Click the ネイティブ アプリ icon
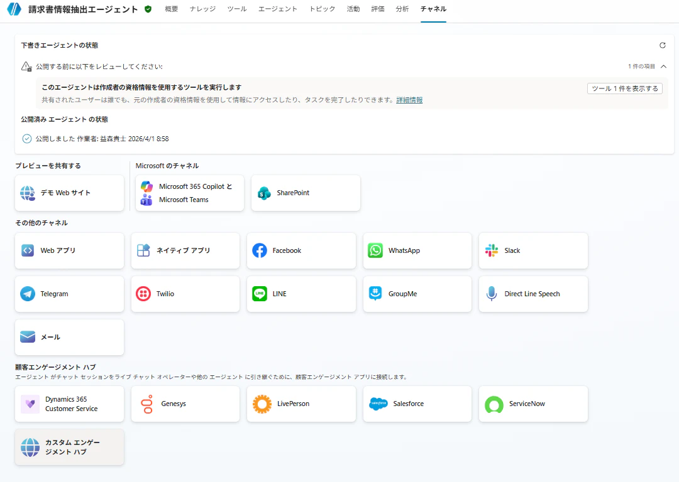This screenshot has height=482, width=679. [x=143, y=250]
